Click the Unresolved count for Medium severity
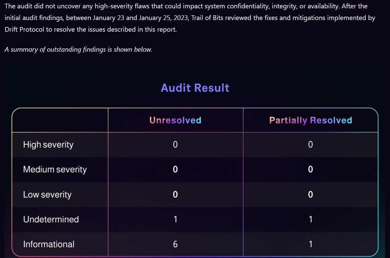Viewport: 390px width, 258px height. pos(175,169)
